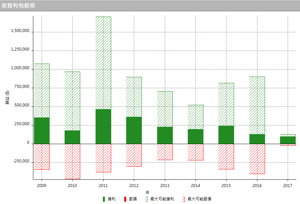The image size is (300, 204).
Task: Click the 最大可能虧損 legend label
Action: [x=199, y=199]
